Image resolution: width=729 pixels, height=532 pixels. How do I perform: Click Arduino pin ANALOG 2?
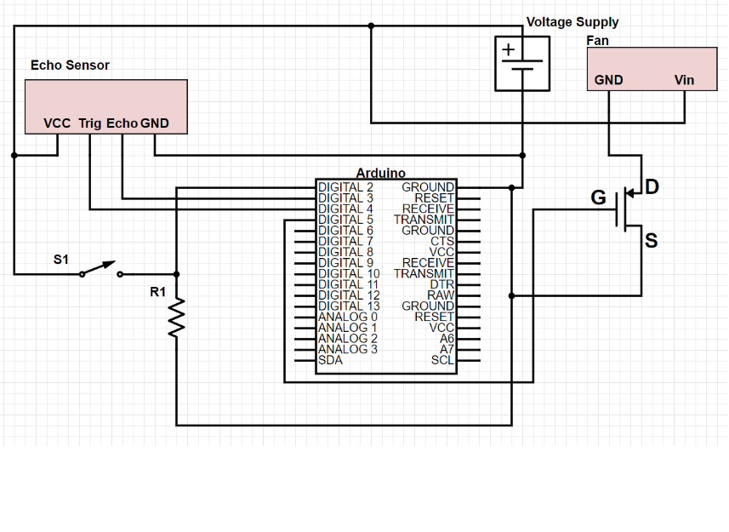tap(348, 339)
